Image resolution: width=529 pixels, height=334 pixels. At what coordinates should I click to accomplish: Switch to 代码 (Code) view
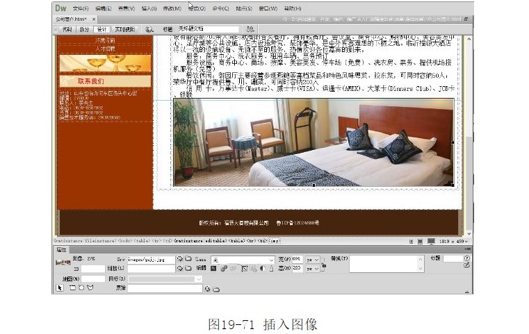(67, 30)
